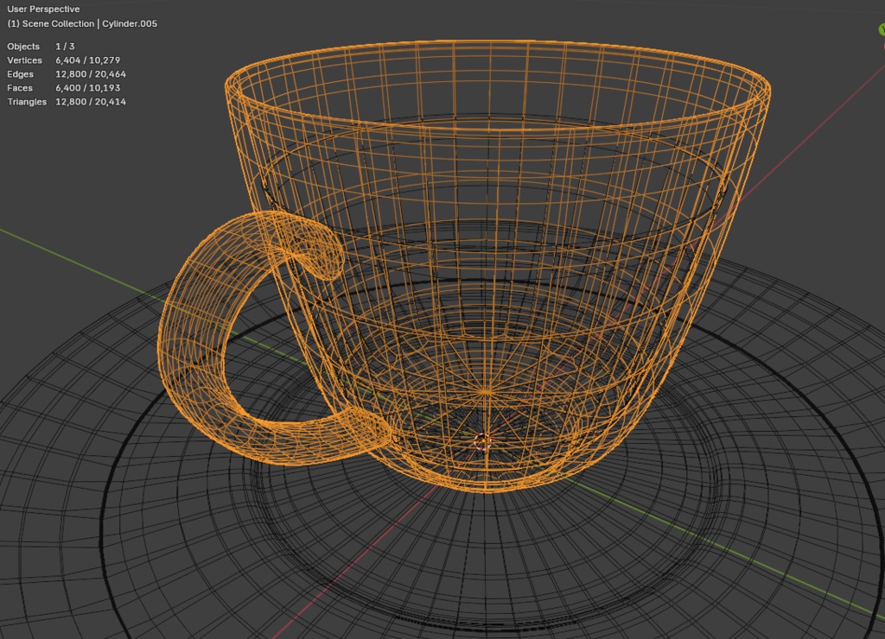Select the orange cup handle wireframe
This screenshot has width=885, height=639.
192,338
